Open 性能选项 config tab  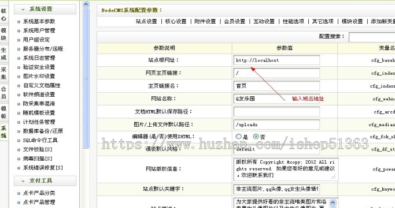tap(293, 21)
